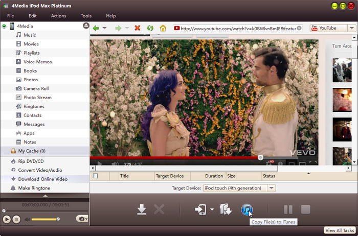Viewport: 358px width, 236px height.
Task: Open the back history dropdown arrow
Action: 104,28
